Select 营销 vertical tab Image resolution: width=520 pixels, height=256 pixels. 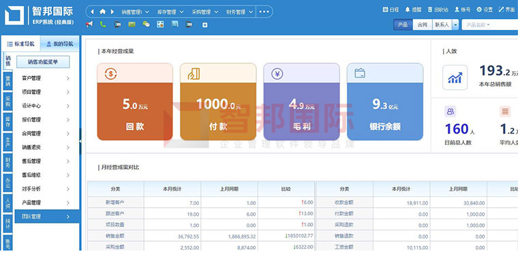coord(7,82)
